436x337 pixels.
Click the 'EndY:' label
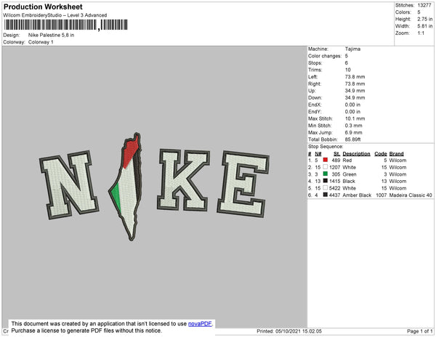(315, 112)
